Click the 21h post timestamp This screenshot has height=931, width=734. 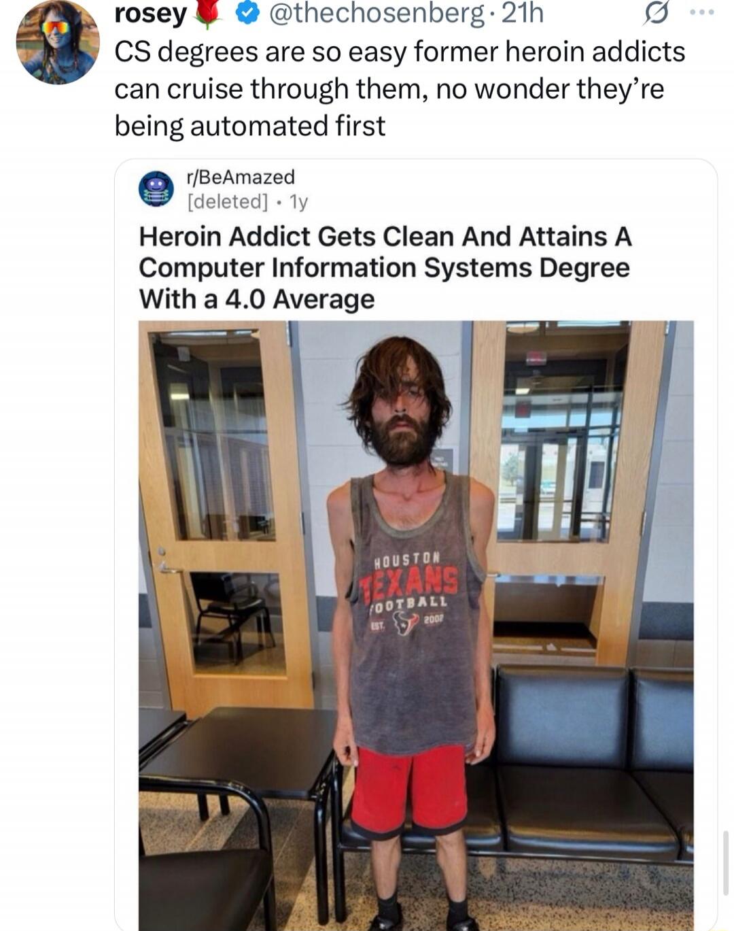pos(522,14)
